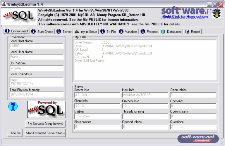Click the Server Info field 4.0.13-nt

pos(97,95)
